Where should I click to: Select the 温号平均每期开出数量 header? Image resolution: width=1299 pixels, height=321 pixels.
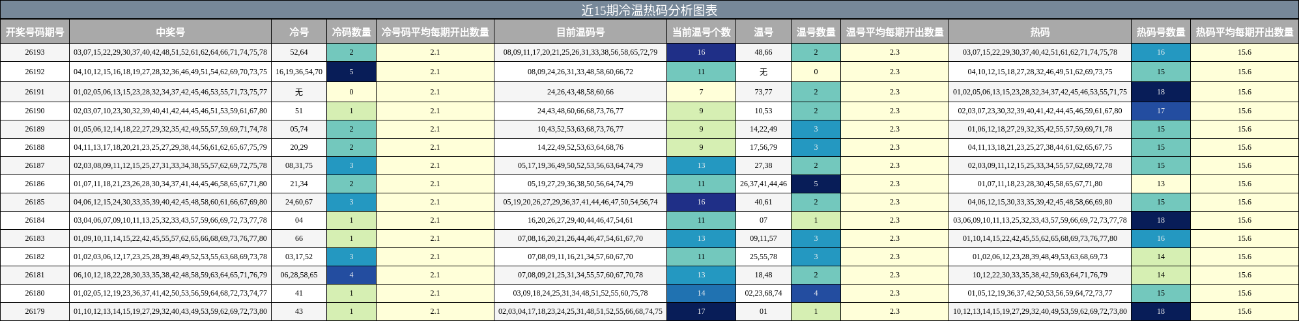pyautogui.click(x=894, y=32)
